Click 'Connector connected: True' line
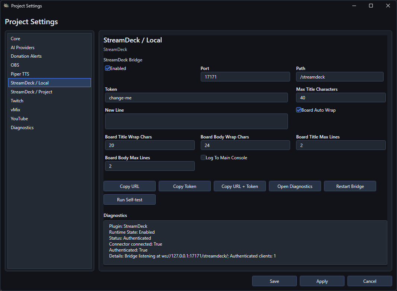The image size is (397, 291). point(136,244)
